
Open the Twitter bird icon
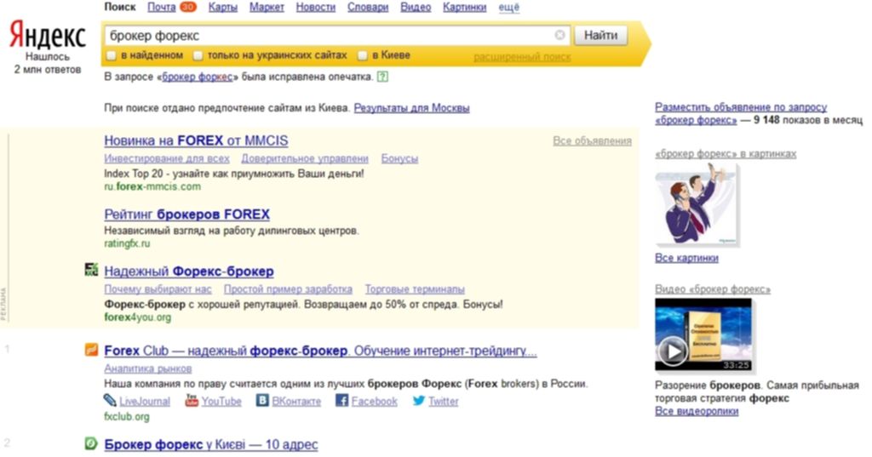point(419,400)
